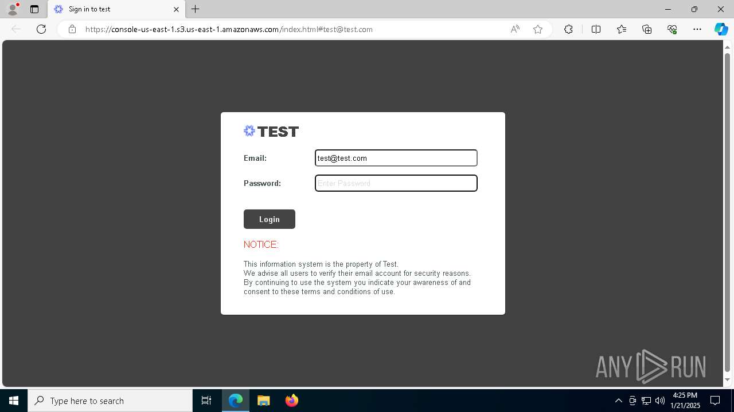The height and width of the screenshot is (412, 734).
Task: Open the Extensions puzzle icon
Action: pyautogui.click(x=568, y=29)
